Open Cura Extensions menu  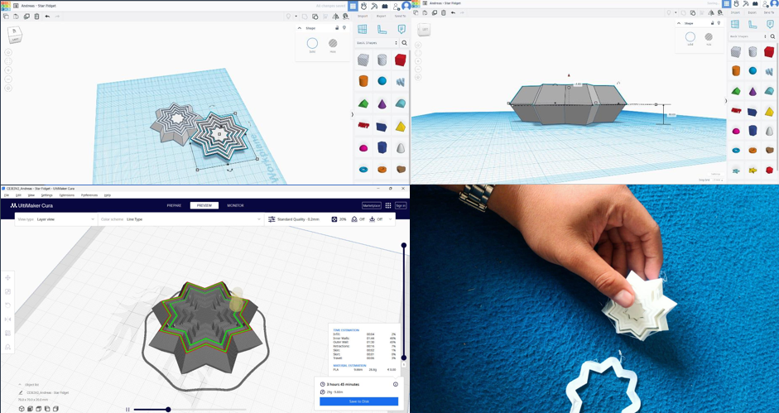[x=66, y=195]
